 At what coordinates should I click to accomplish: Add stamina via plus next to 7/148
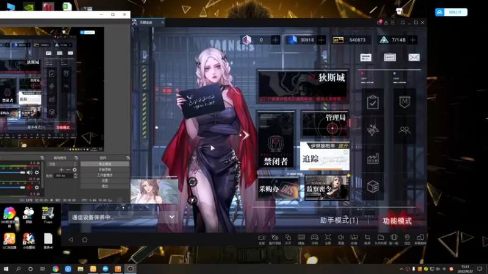pyautogui.click(x=413, y=40)
